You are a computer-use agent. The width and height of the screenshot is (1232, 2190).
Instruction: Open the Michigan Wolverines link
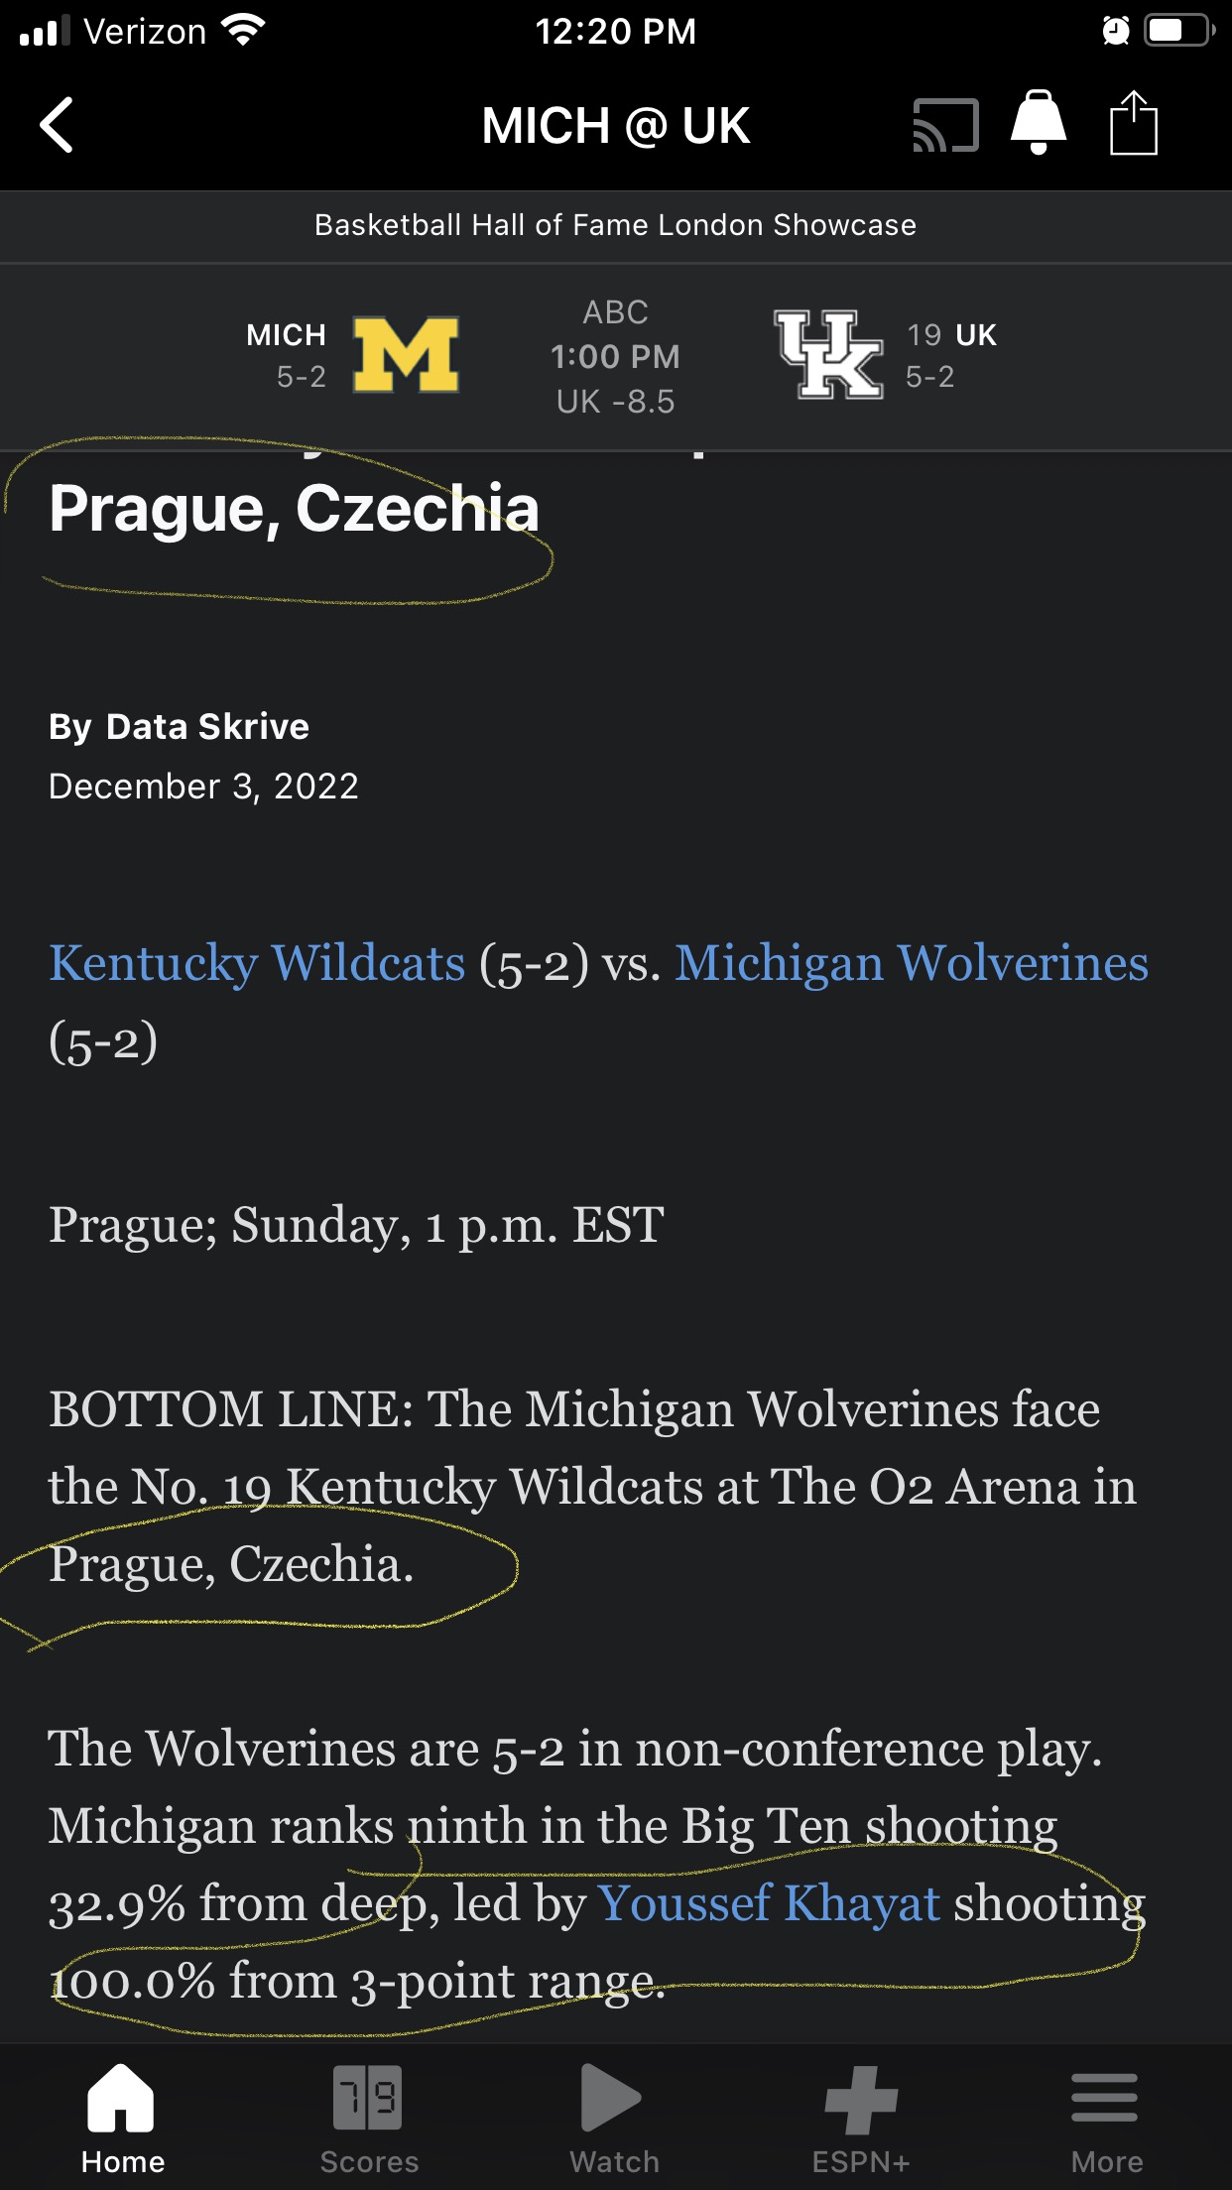pyautogui.click(x=912, y=963)
